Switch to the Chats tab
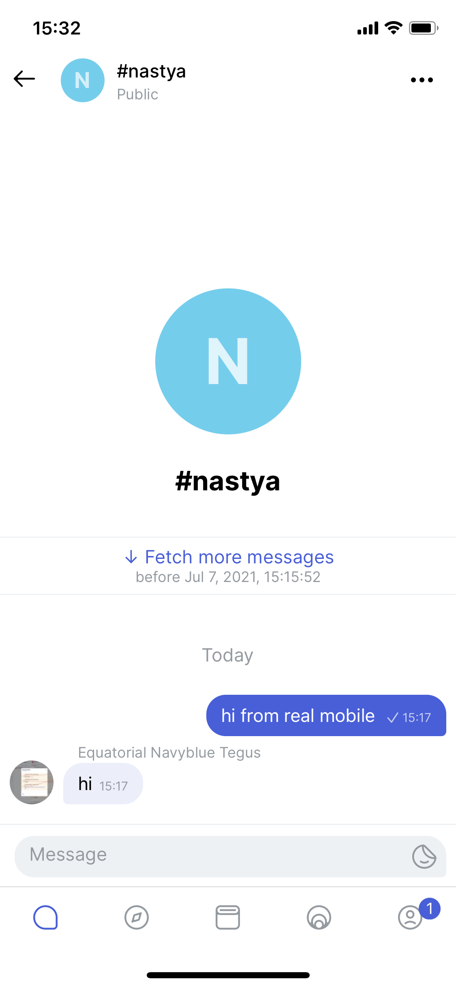This screenshot has width=456, height=988. [x=45, y=917]
